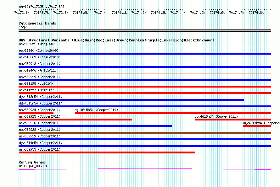Open variant nsv569919 (Cooper2011) label
280x187 pixels.
click(40, 77)
